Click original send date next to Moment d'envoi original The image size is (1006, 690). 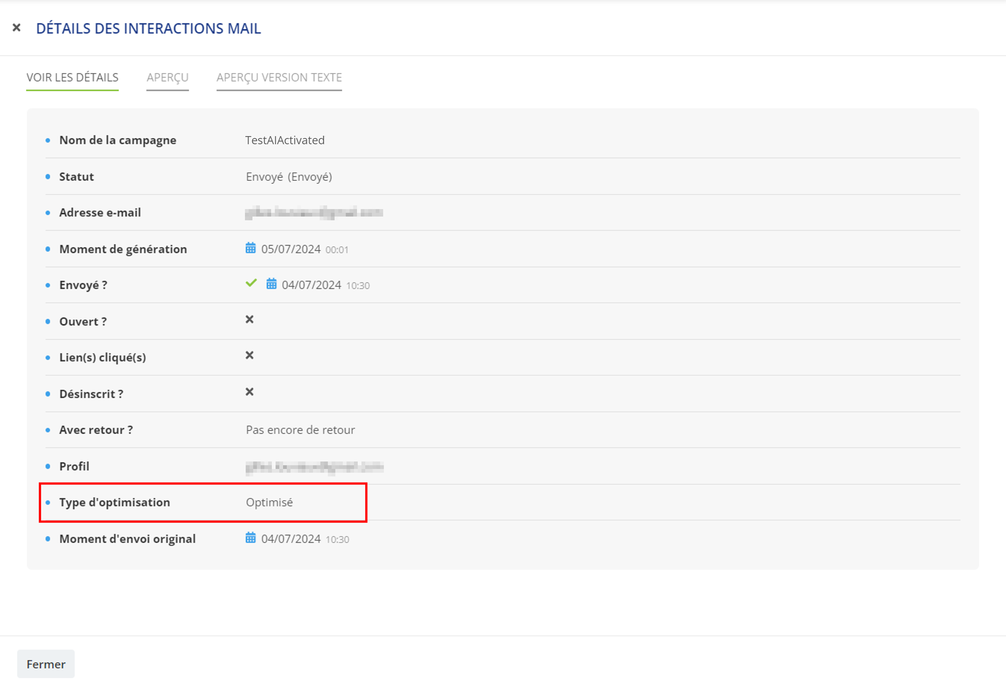[x=291, y=539]
